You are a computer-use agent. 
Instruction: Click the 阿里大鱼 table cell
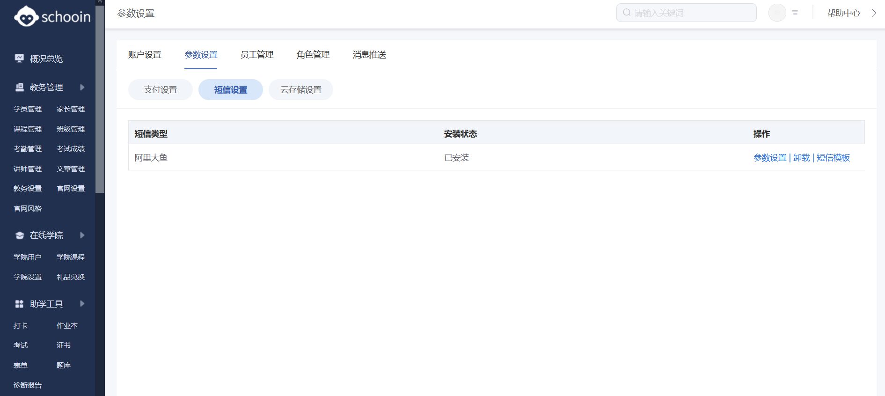(151, 158)
